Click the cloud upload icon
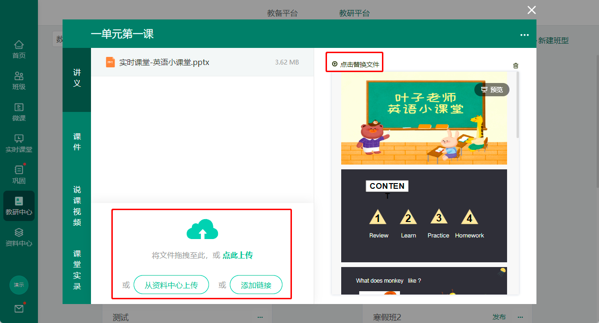 (202, 229)
